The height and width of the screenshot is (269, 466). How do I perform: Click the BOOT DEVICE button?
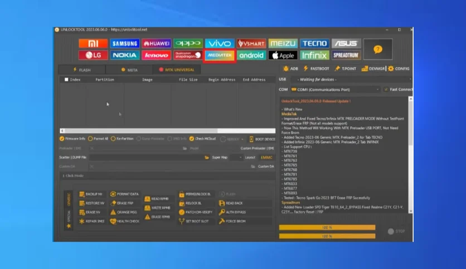262,139
